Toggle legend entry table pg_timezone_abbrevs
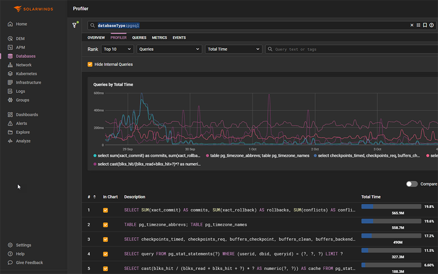 pyautogui.click(x=258, y=155)
